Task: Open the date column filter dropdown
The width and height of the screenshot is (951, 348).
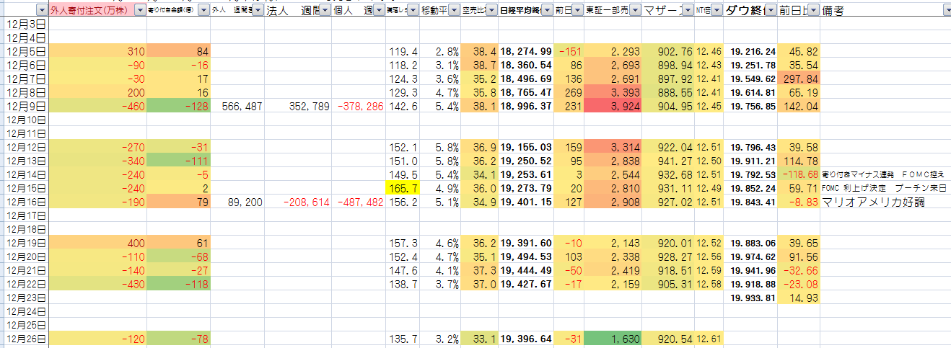Action: click(x=41, y=11)
